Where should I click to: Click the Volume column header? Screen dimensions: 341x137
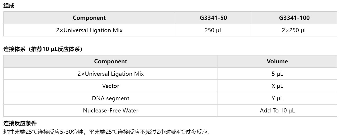click(277, 62)
